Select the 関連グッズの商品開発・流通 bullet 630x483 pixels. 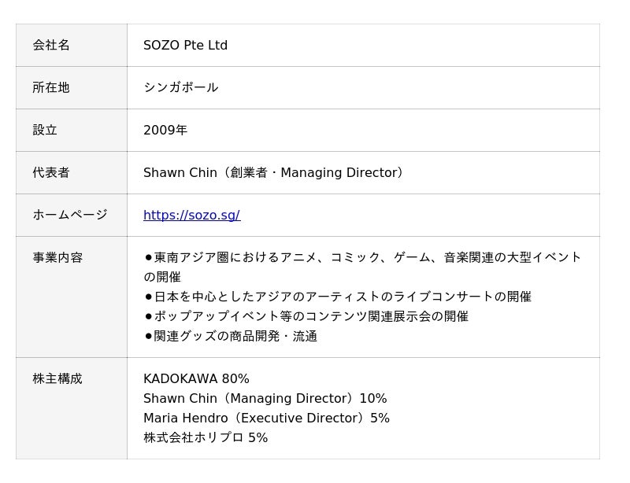[231, 336]
